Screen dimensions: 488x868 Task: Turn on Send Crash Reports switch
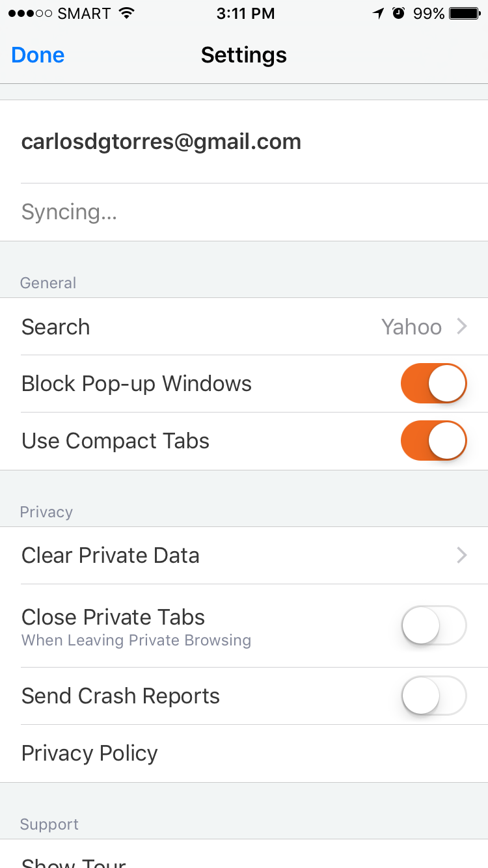434,696
